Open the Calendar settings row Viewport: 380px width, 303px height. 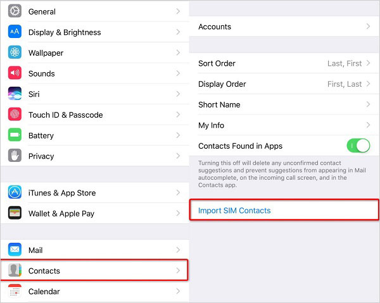click(x=95, y=292)
